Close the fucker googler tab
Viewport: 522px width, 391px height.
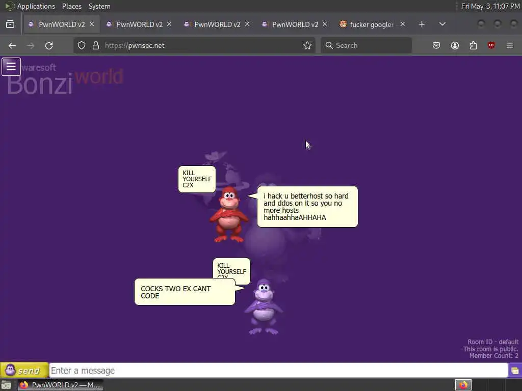[x=403, y=24]
